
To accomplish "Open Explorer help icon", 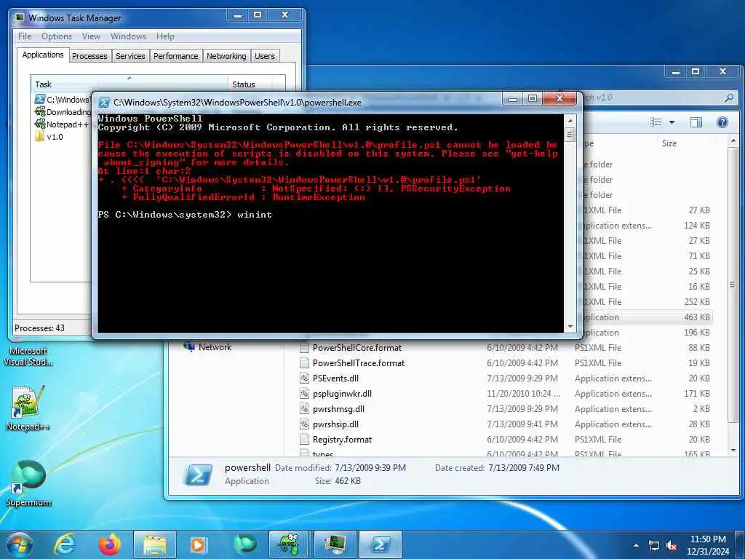I will pyautogui.click(x=722, y=122).
